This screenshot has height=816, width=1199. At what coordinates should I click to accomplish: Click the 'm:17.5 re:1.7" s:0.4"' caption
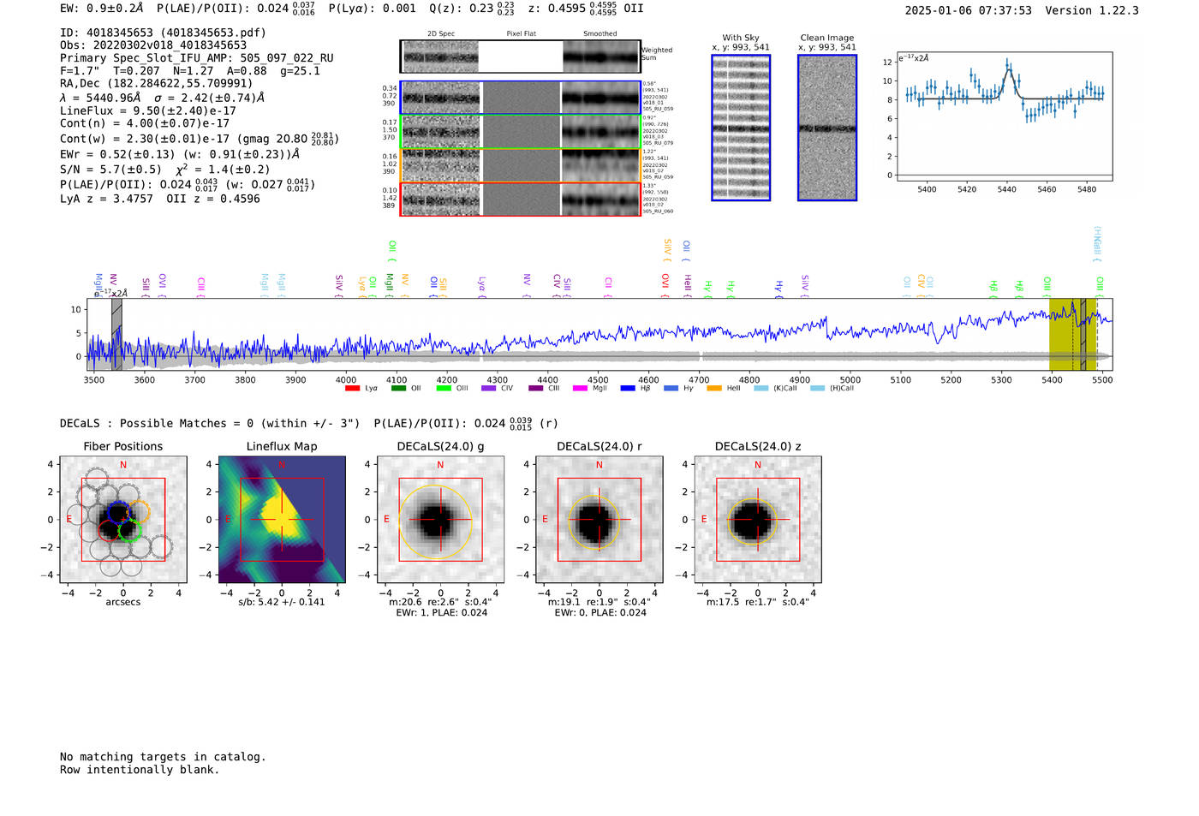tap(757, 602)
